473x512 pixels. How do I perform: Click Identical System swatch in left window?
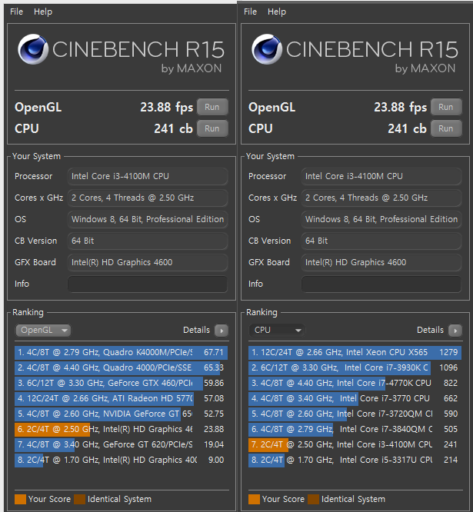[x=79, y=499]
